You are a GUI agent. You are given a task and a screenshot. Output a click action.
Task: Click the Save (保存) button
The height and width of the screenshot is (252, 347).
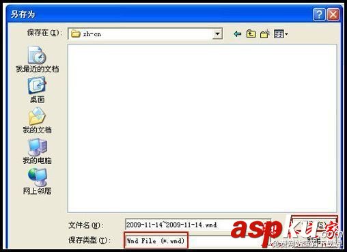pyautogui.click(x=314, y=225)
